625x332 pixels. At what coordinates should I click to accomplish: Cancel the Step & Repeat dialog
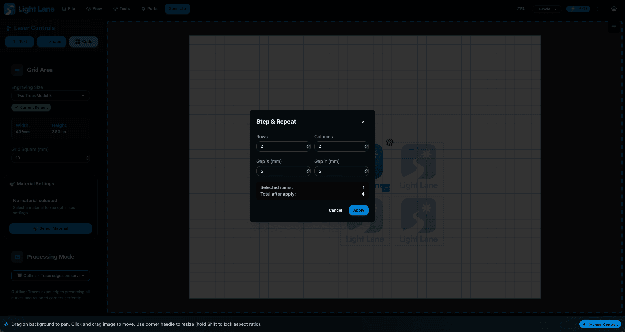coord(335,210)
